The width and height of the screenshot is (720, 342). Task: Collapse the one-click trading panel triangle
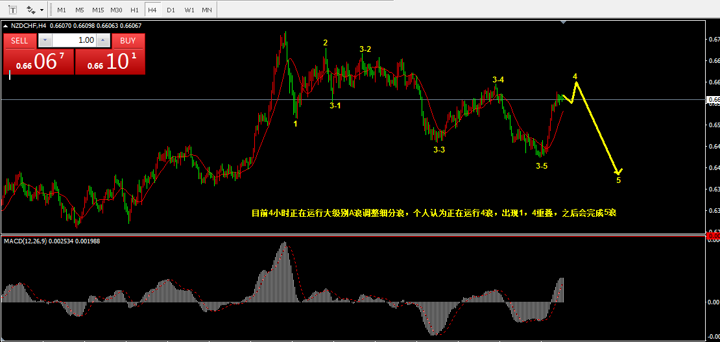tap(5, 26)
